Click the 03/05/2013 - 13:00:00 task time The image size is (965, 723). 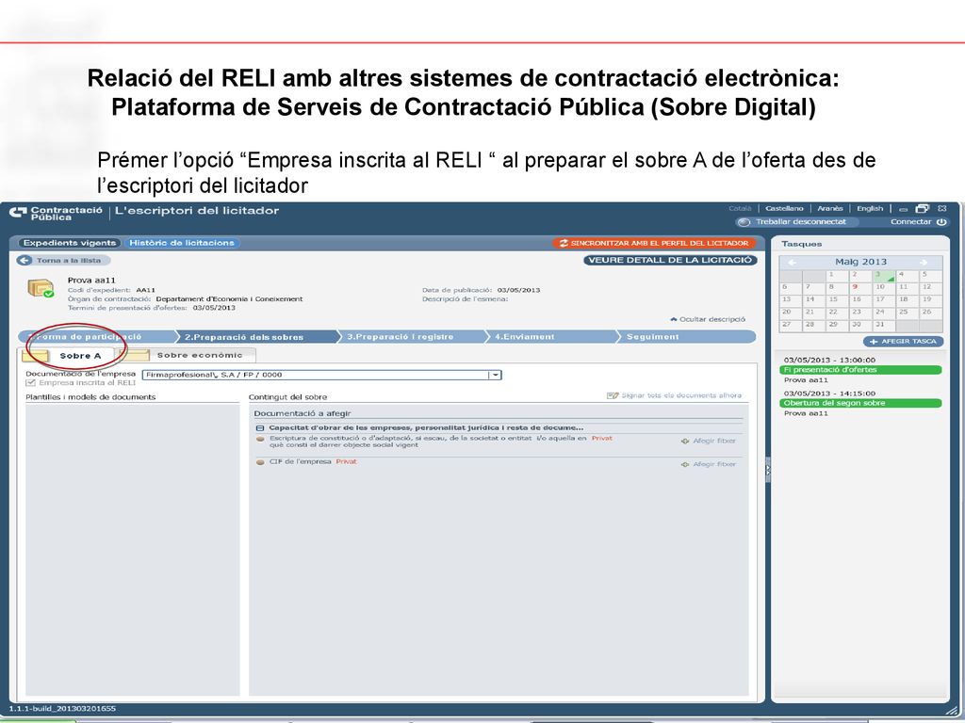click(829, 361)
